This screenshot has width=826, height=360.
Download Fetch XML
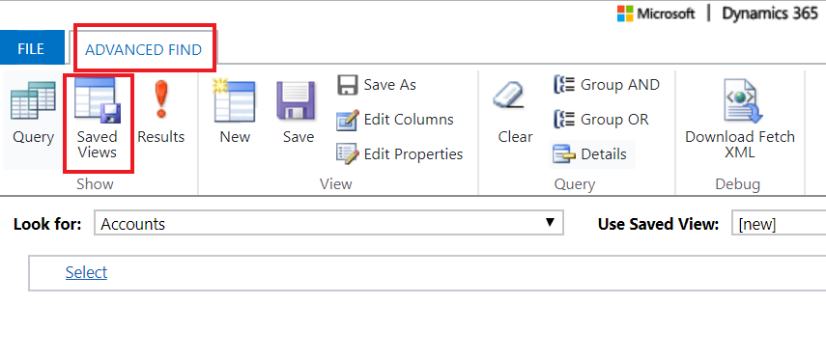[740, 119]
